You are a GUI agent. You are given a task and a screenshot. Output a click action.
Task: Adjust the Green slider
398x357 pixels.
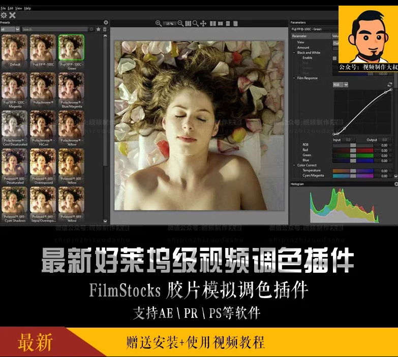click(x=353, y=156)
